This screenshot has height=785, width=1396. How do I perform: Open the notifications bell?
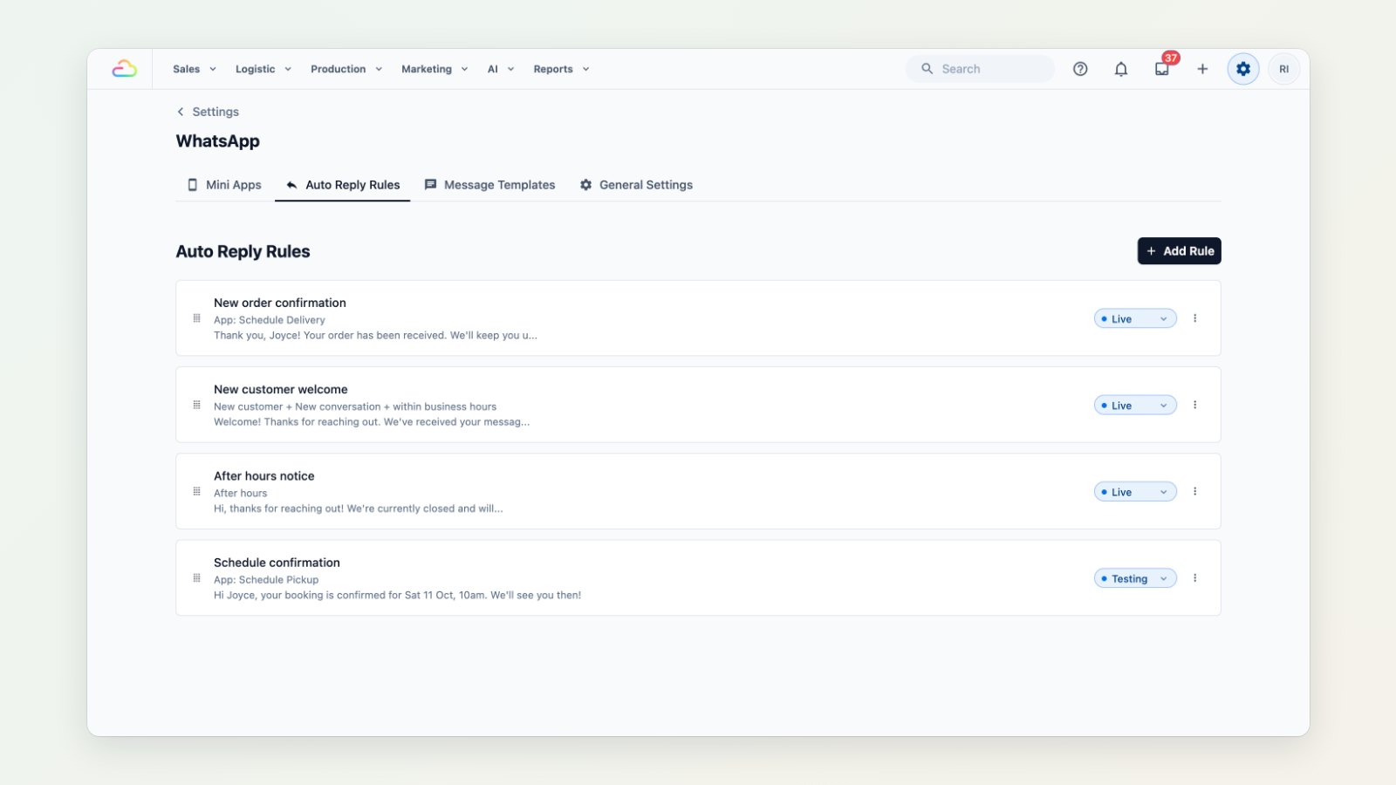pos(1121,69)
